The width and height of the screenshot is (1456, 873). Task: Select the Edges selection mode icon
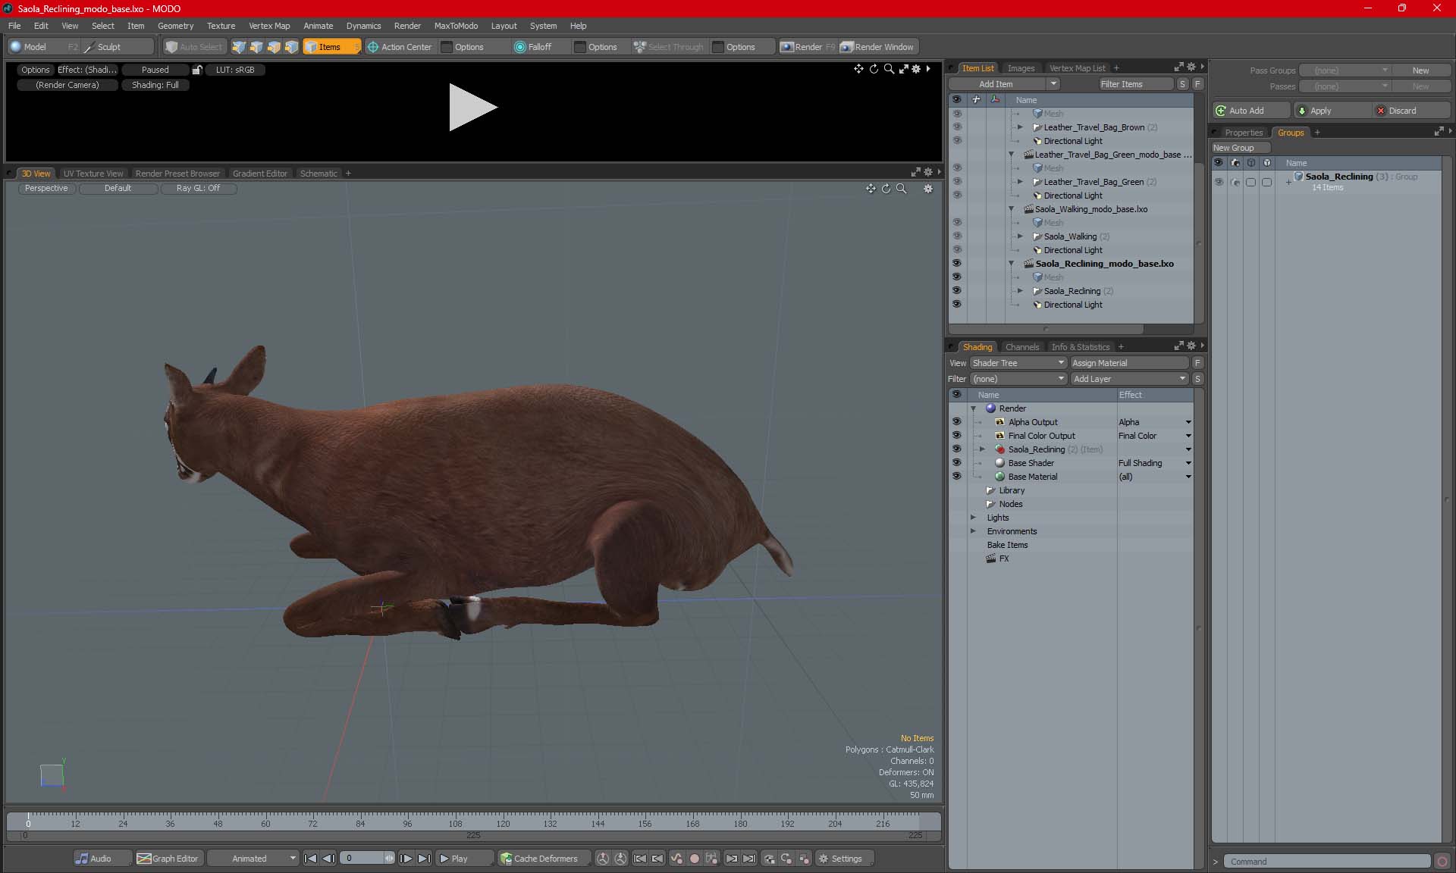click(x=256, y=47)
